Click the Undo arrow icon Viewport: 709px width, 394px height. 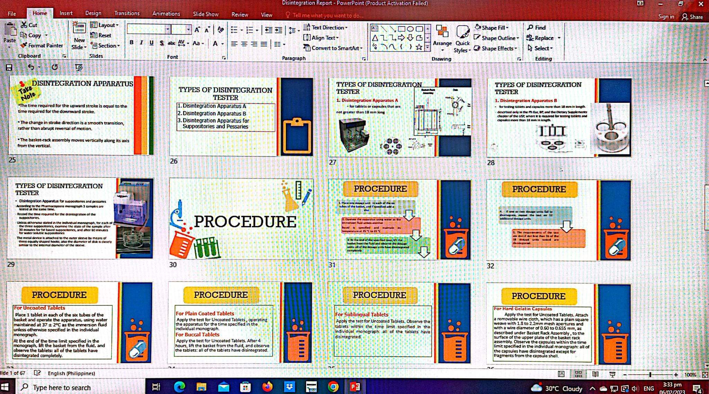pos(31,67)
